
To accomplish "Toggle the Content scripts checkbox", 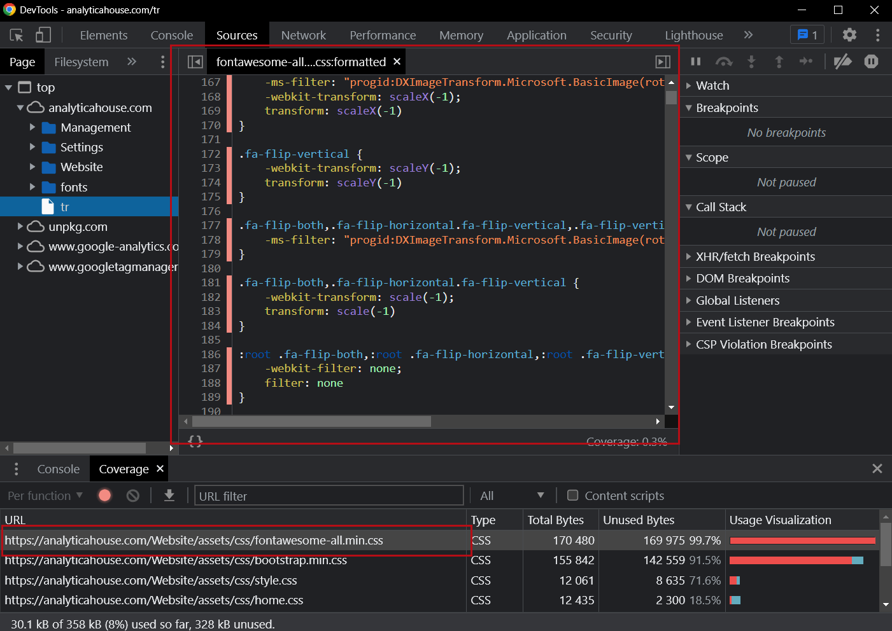I will pos(572,496).
